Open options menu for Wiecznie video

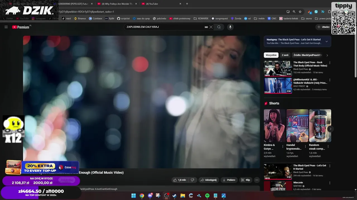click(x=330, y=183)
